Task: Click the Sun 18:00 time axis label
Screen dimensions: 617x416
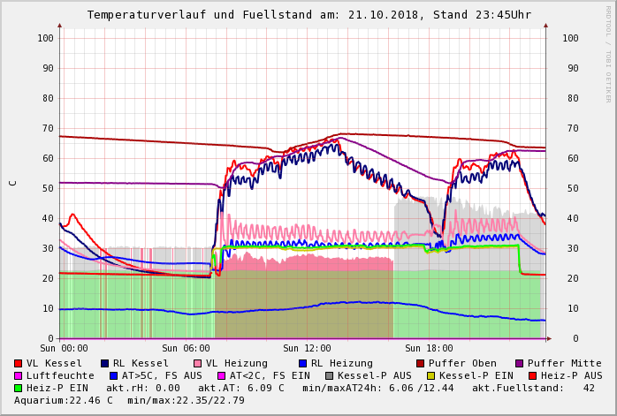Action: point(429,348)
